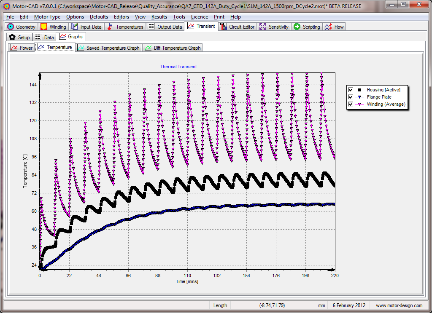
Task: Open the Motor Type menu
Action: pyautogui.click(x=47, y=17)
